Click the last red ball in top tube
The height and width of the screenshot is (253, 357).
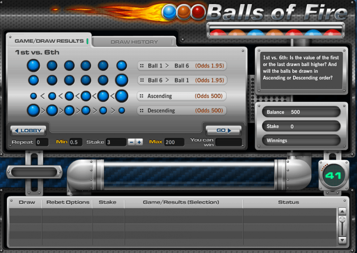(x=332, y=33)
